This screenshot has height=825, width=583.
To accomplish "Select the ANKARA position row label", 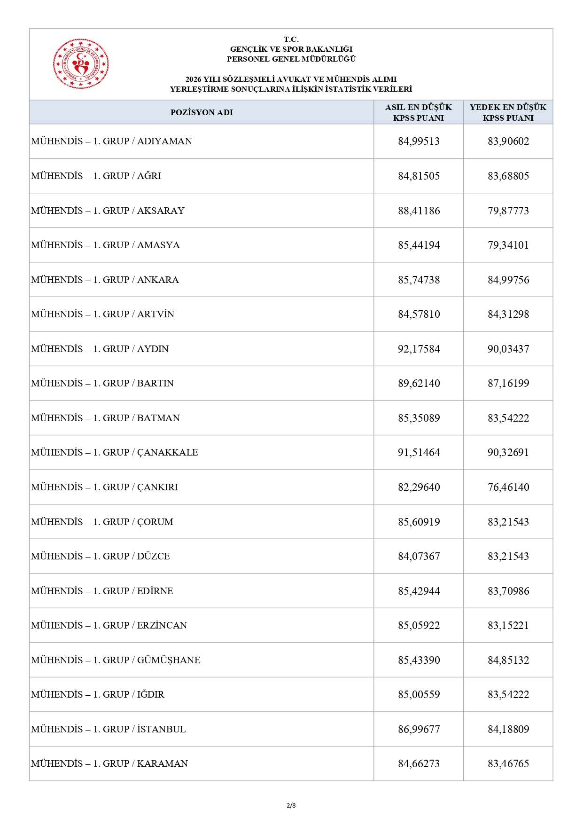I will pyautogui.click(x=105, y=280).
